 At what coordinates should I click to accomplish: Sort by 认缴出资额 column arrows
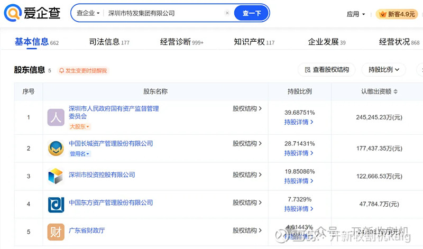point(396,91)
